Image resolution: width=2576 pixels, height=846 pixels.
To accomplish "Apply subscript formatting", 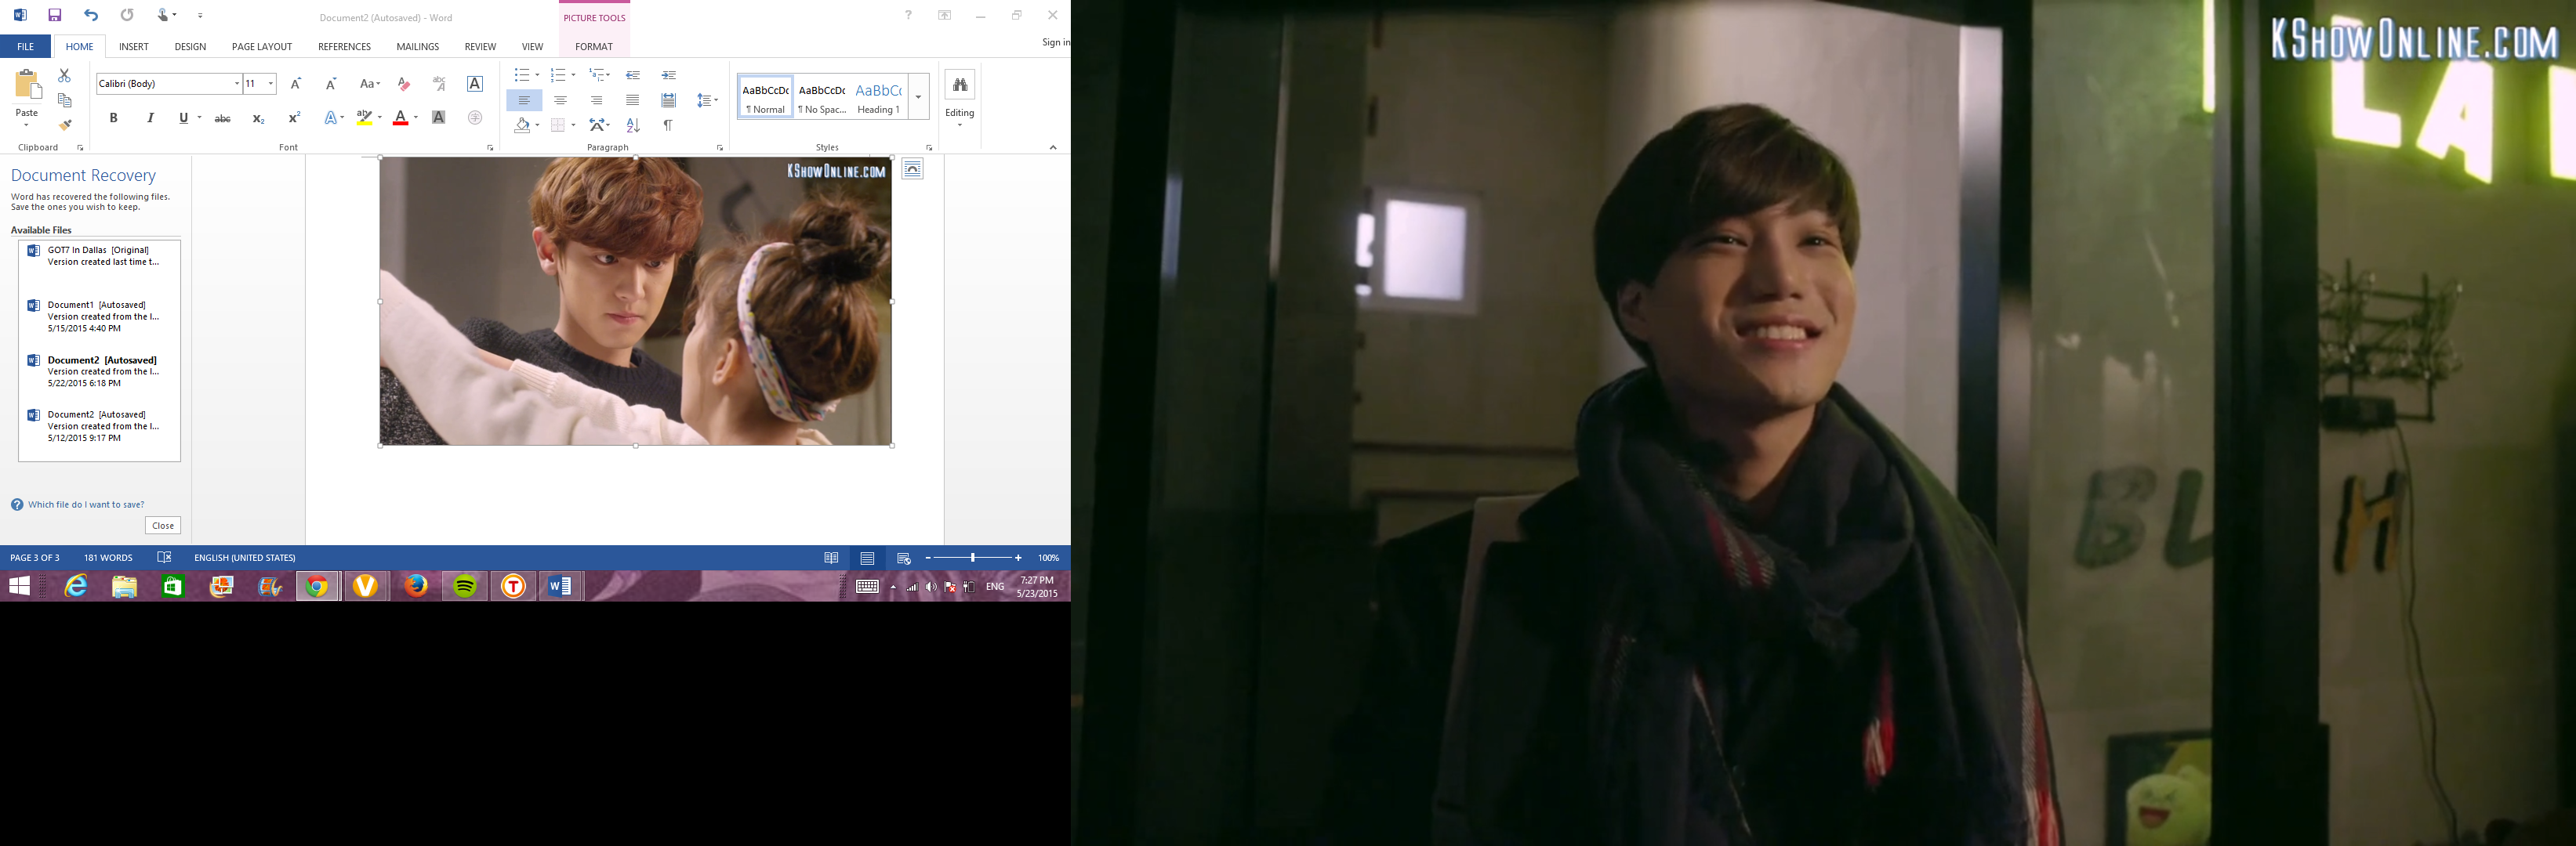I will [258, 117].
